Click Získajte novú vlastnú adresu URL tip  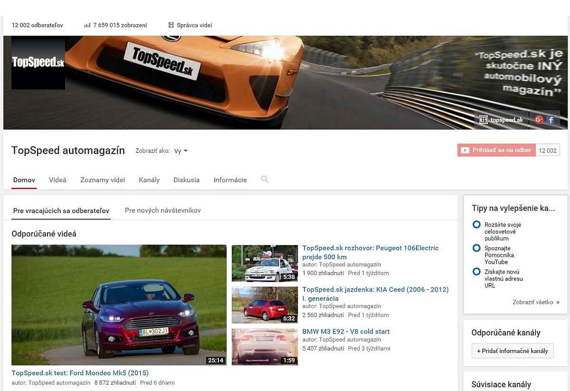[x=503, y=279]
